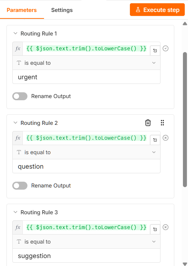Viewport: 188px width, 266px height.
Task: Switch to the Parameters tab
Action: 22,10
